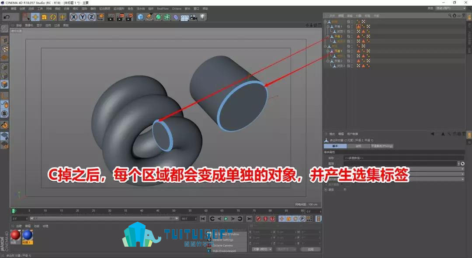Go to start of animation
Image resolution: width=472 pixels, height=258 pixels.
click(x=203, y=219)
